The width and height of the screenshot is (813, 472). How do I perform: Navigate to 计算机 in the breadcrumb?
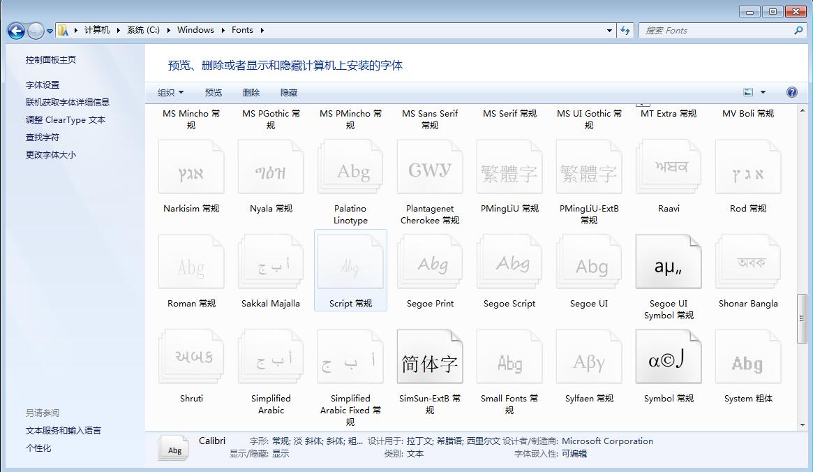pyautogui.click(x=97, y=30)
